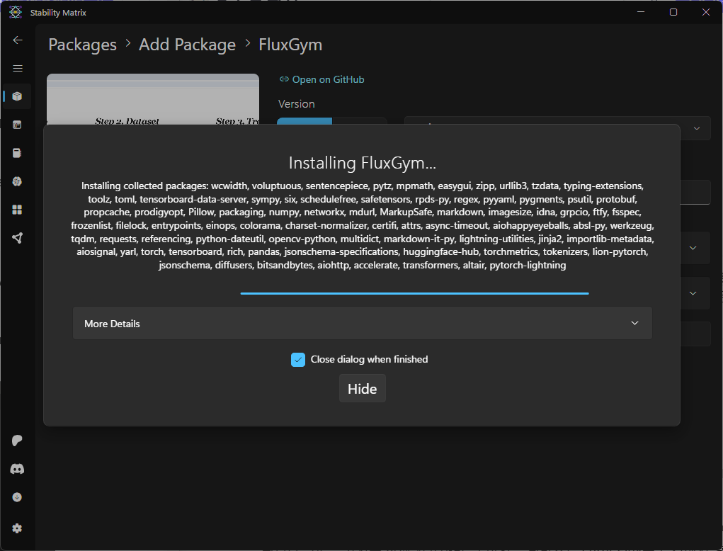
Task: Uncheck Close dialog when finished
Action: [x=298, y=360]
